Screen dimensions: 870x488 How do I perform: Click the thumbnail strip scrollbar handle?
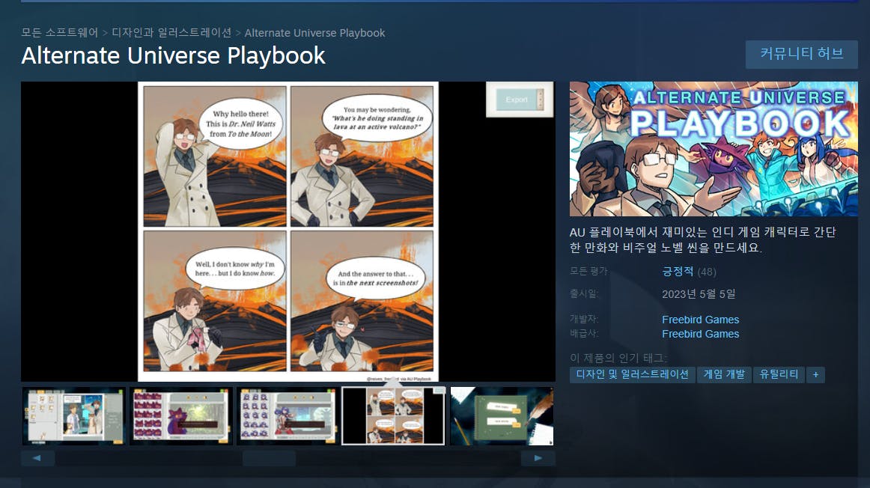point(269,458)
